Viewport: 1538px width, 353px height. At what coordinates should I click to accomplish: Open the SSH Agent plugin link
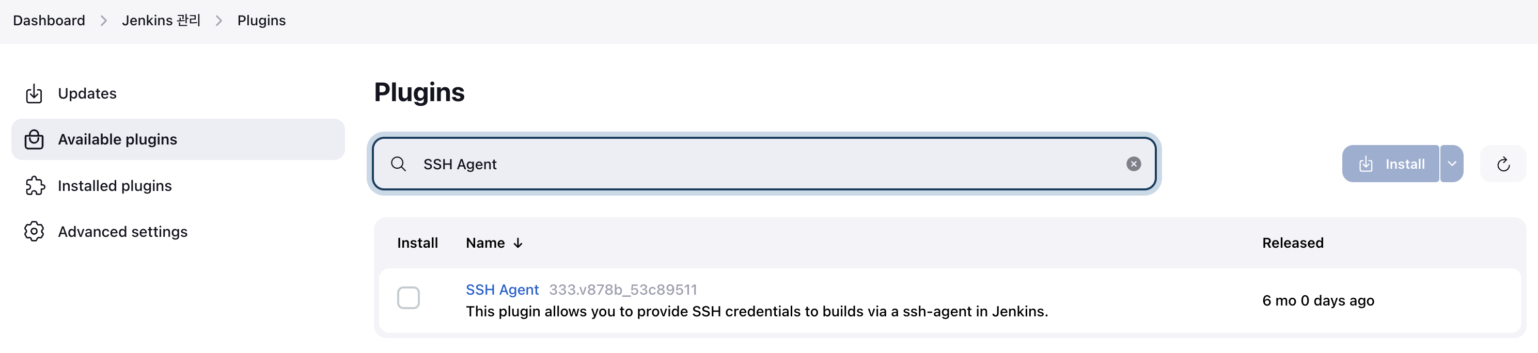pos(502,289)
